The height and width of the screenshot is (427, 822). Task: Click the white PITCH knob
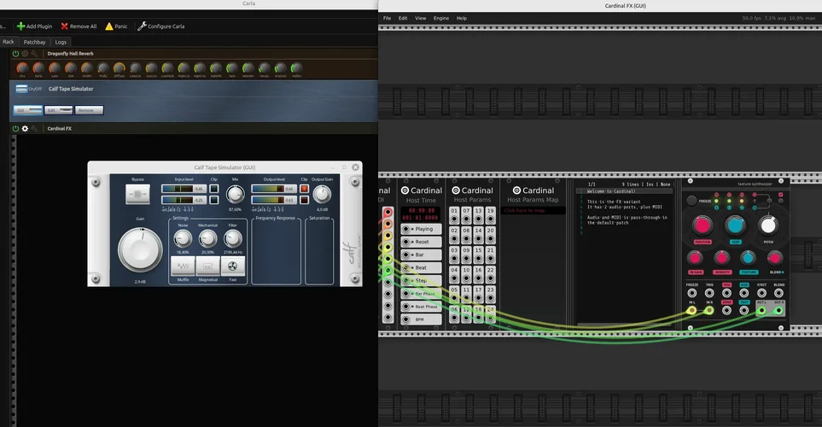click(768, 225)
